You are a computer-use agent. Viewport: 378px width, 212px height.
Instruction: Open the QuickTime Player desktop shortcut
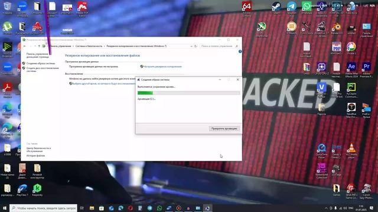(x=321, y=150)
